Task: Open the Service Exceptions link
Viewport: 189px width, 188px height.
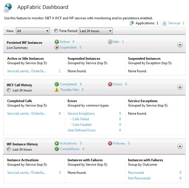Action: (x=81, y=114)
